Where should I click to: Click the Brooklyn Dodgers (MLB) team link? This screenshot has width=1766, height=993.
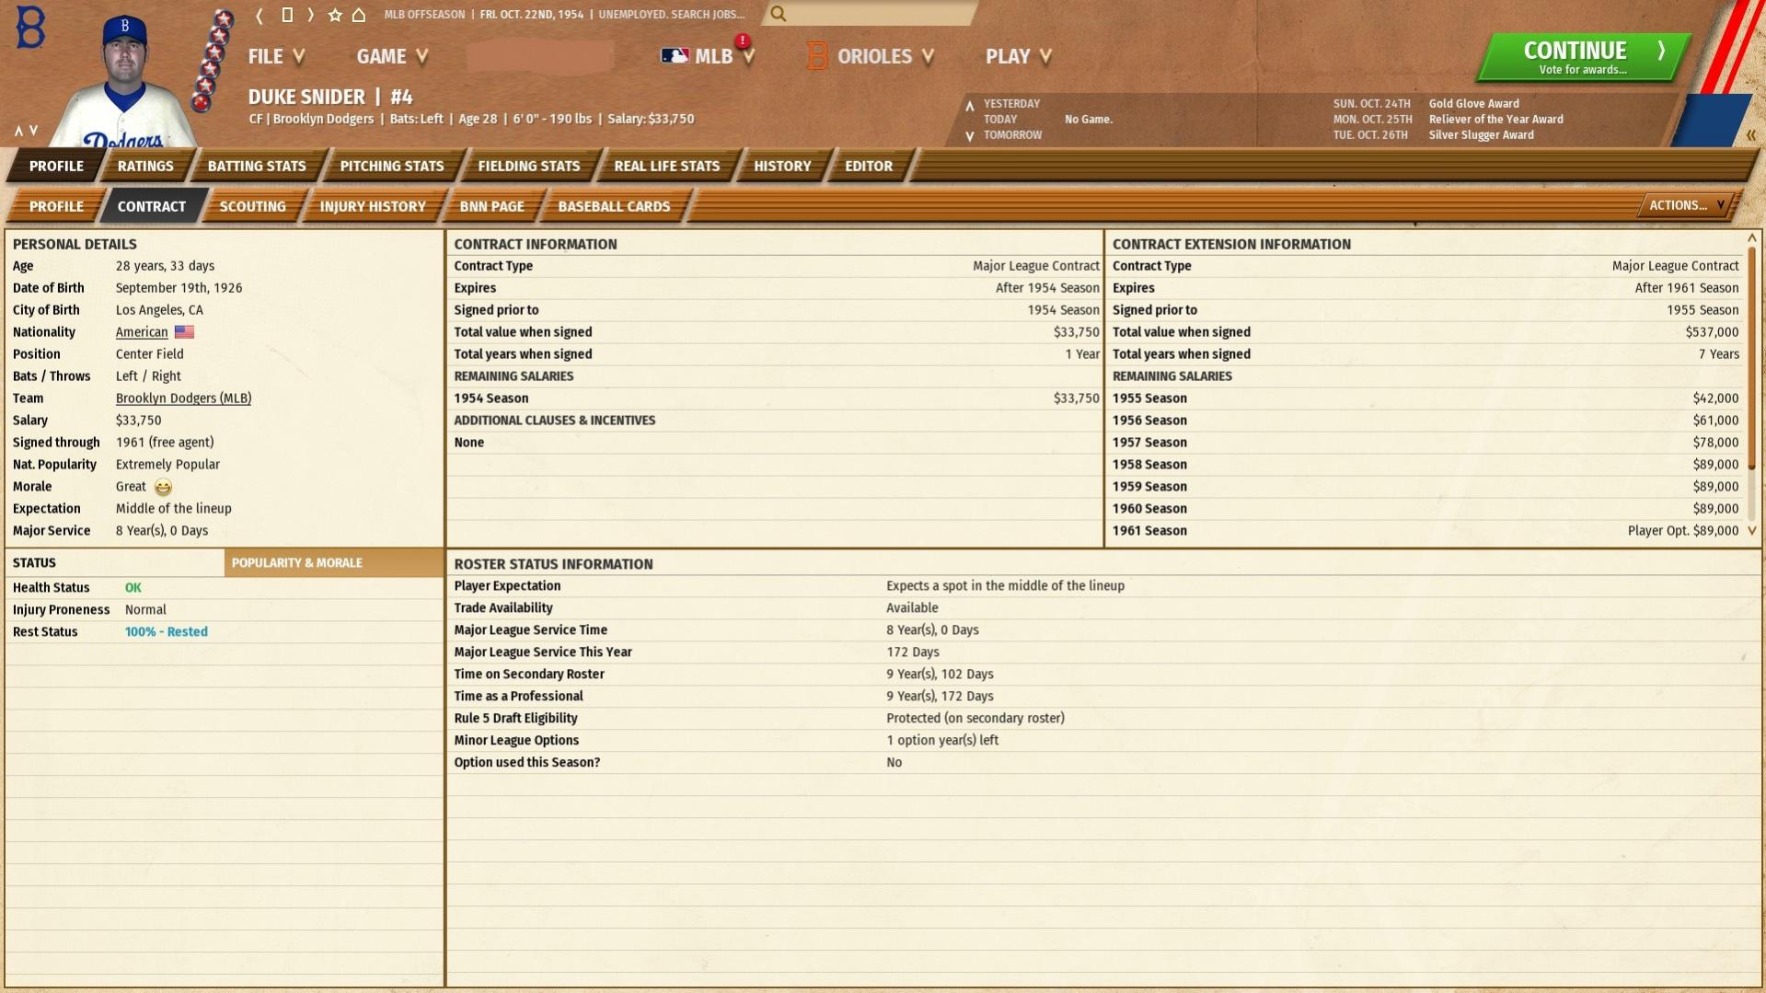(183, 398)
